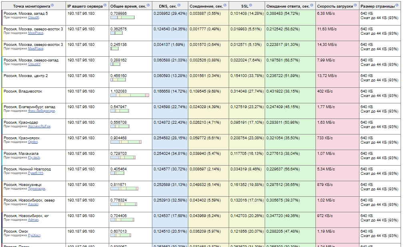Open the Трунетворк link under Новокузнецк
This screenshot has height=247, width=411.
[37, 189]
